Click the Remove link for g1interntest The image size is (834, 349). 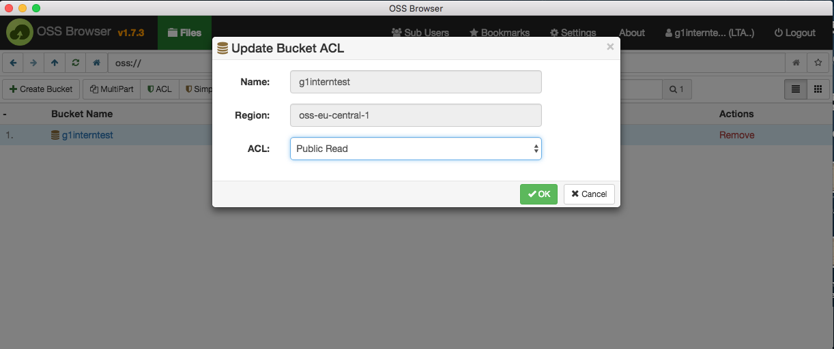pos(737,135)
